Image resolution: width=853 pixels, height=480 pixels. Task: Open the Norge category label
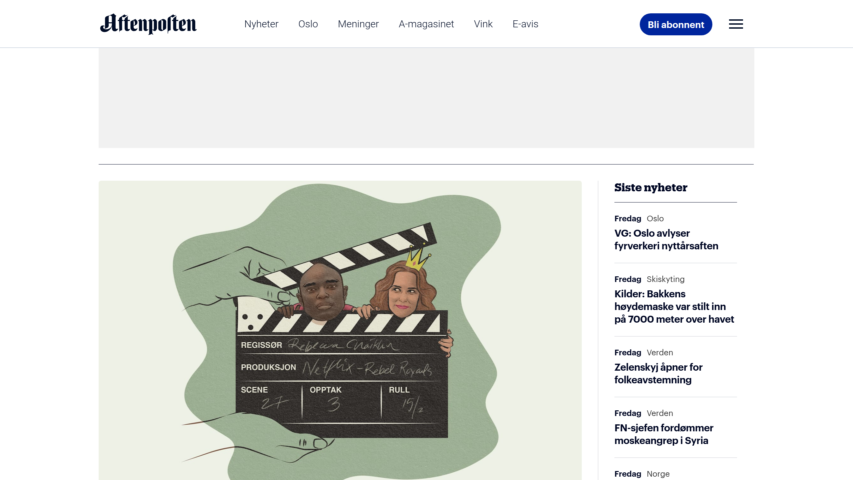click(658, 474)
